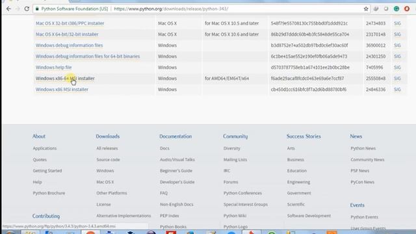Click the address bar URL field
This screenshot has width=416, height=234.
pyautogui.click(x=201, y=8)
